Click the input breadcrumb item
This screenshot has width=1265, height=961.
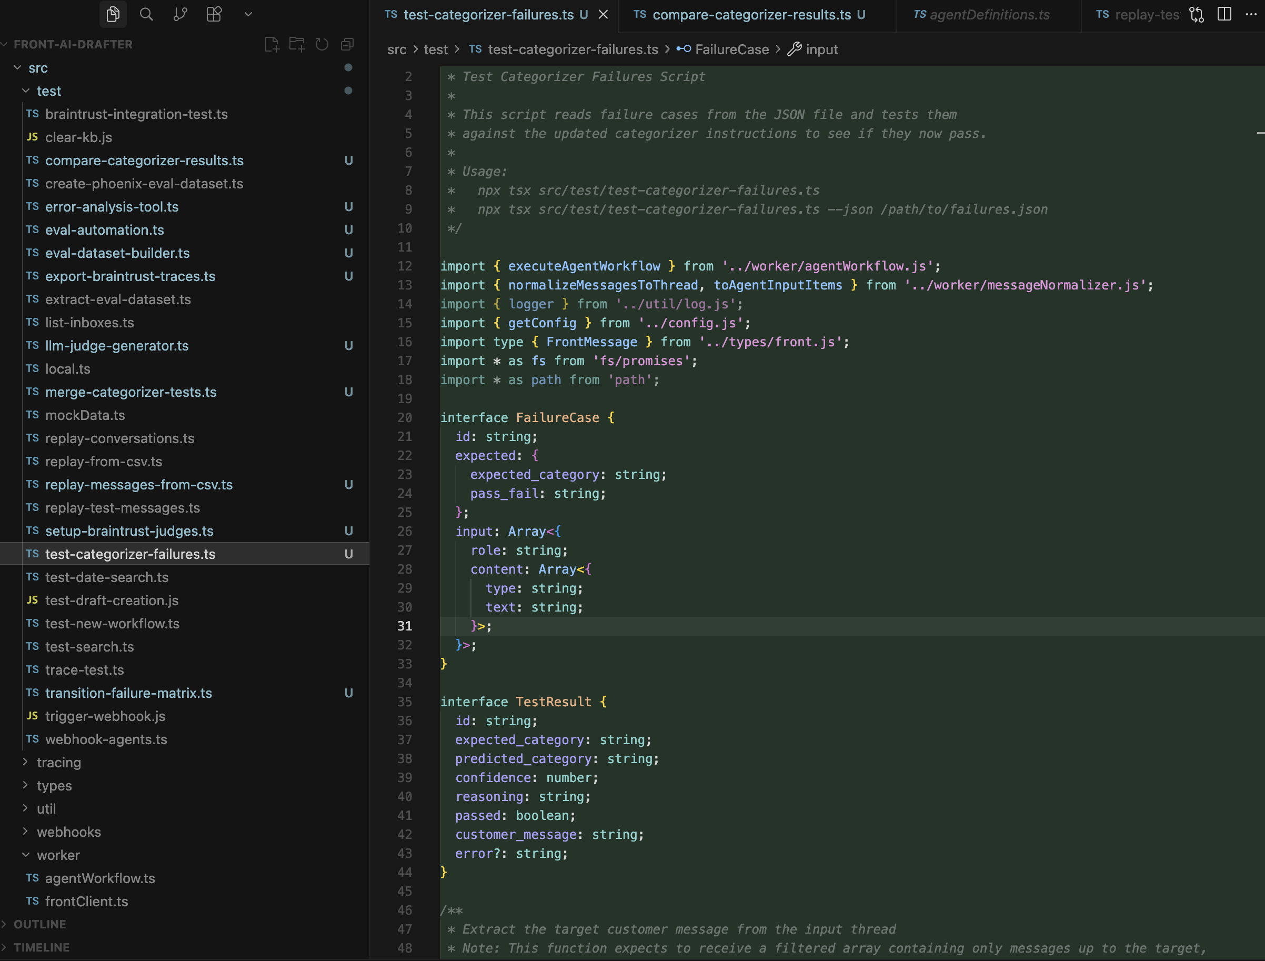click(821, 49)
